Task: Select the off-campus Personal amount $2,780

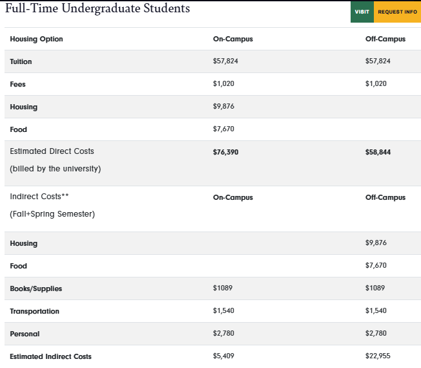Action: coord(376,334)
